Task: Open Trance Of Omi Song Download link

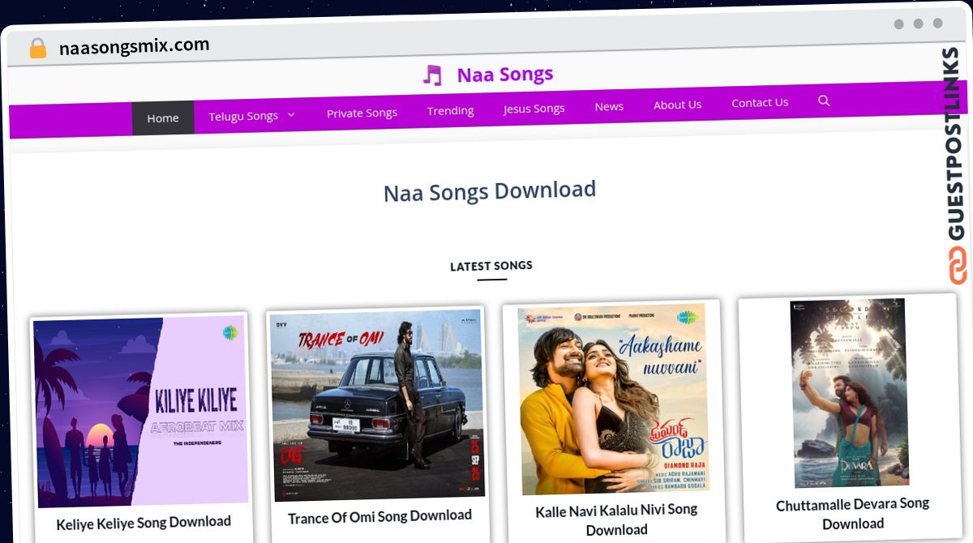Action: click(379, 515)
